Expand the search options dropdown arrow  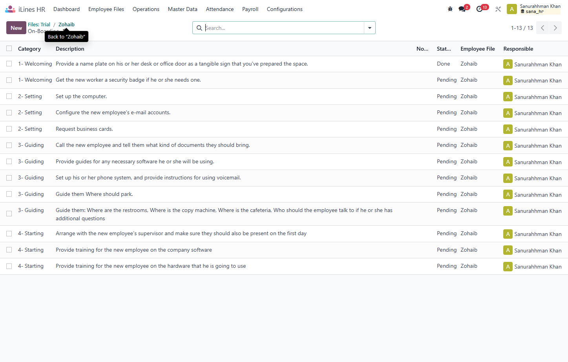tap(370, 28)
